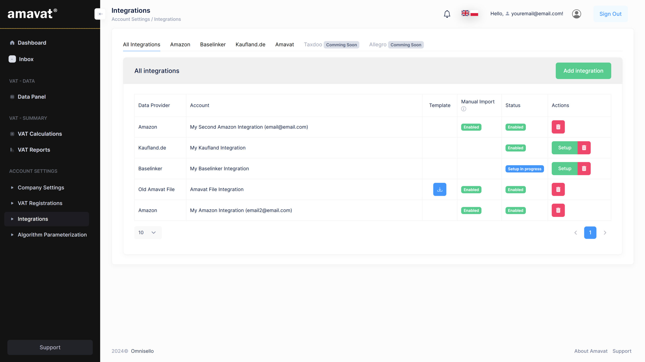Delete the Kaufland integration
645x362 pixels.
pyautogui.click(x=584, y=148)
